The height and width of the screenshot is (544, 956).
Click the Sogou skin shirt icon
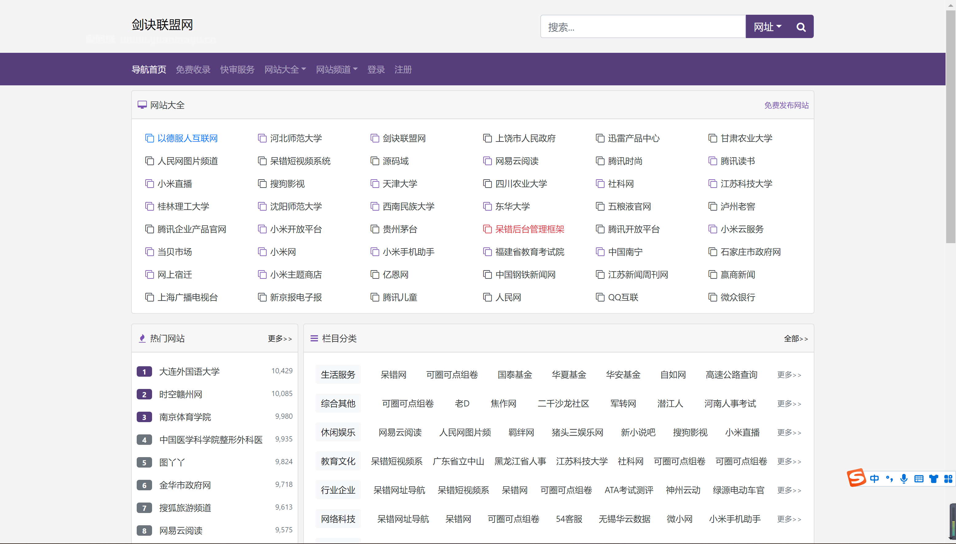point(933,479)
